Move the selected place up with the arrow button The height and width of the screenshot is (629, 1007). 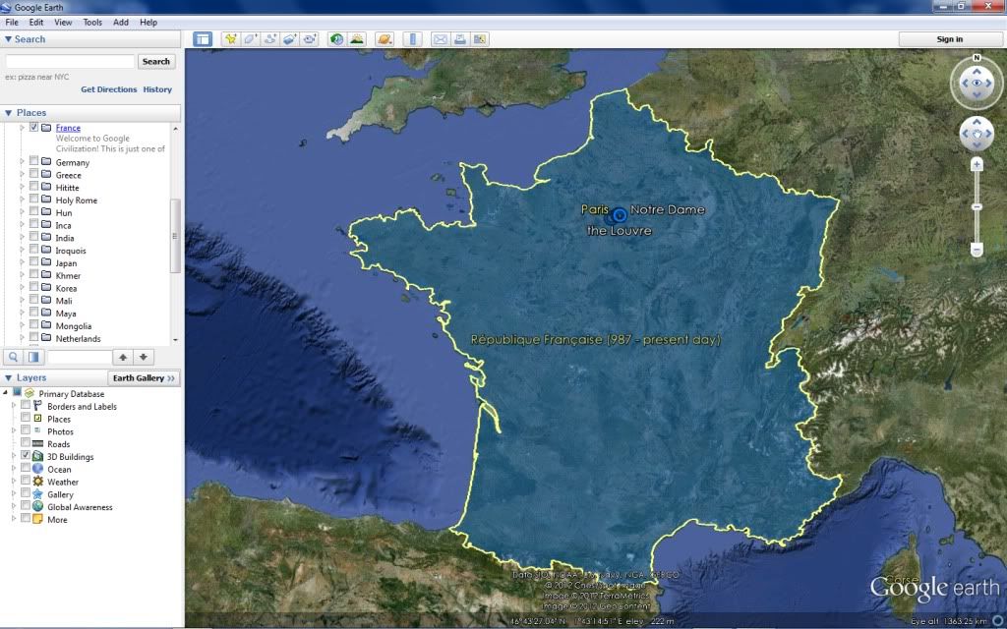[123, 357]
